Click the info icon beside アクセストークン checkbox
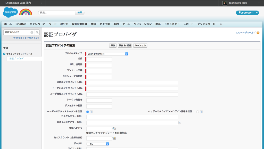264x149 pixels. (x=91, y=112)
